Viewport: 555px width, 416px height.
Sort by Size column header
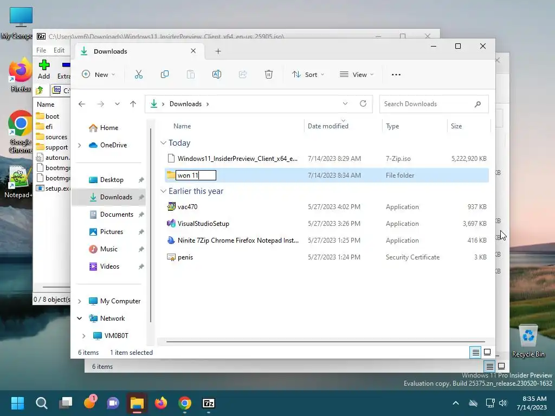coord(456,126)
